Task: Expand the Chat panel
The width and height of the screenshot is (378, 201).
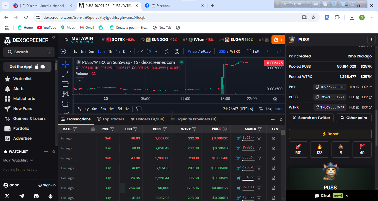Action: pyautogui.click(x=332, y=195)
